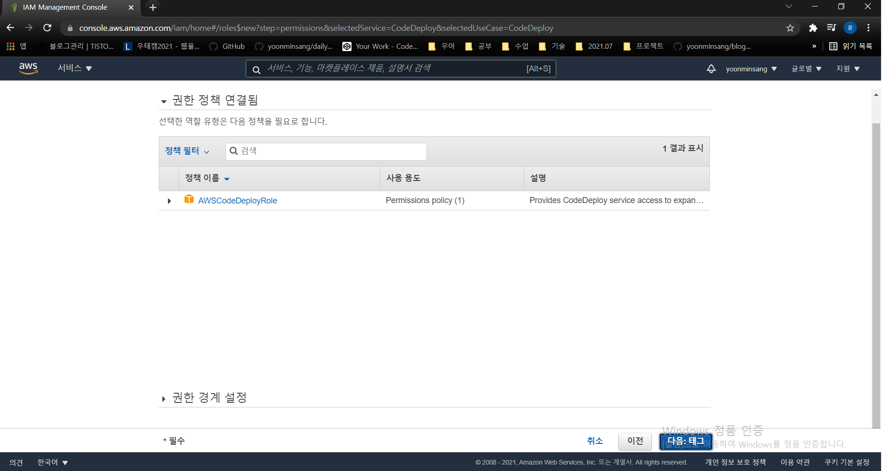Click the browser address bar URL
The image size is (882, 471).
click(x=316, y=28)
